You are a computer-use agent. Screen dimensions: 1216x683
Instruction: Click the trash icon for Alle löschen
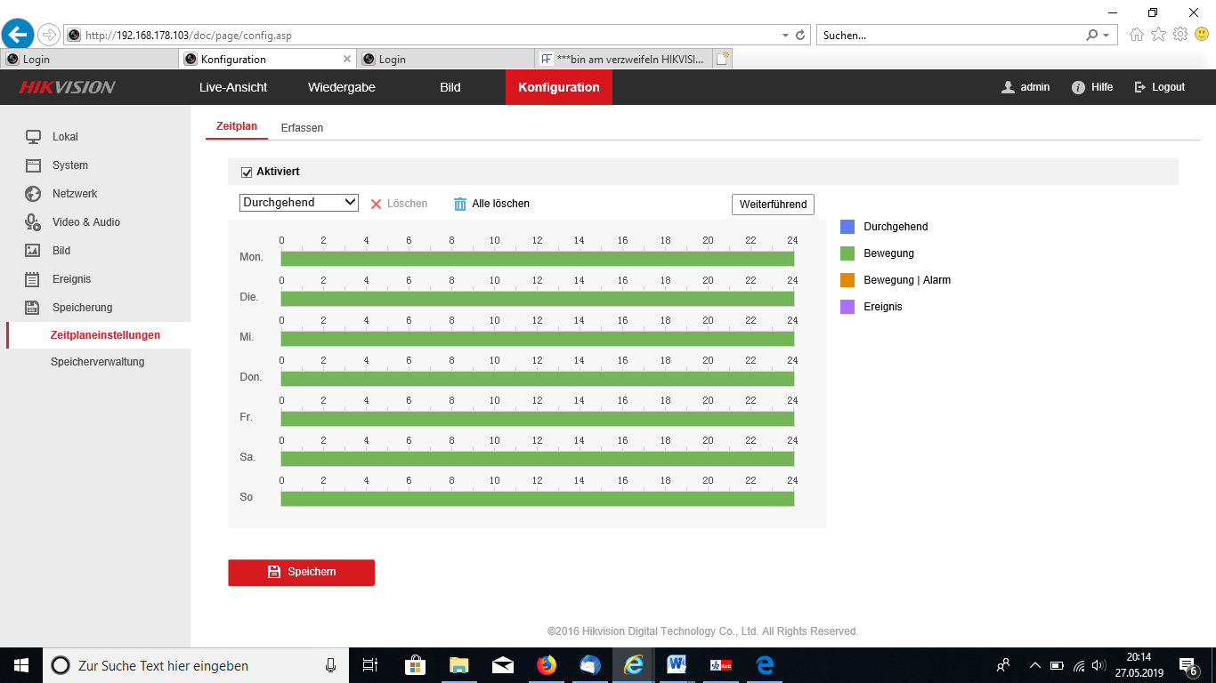[x=460, y=204]
